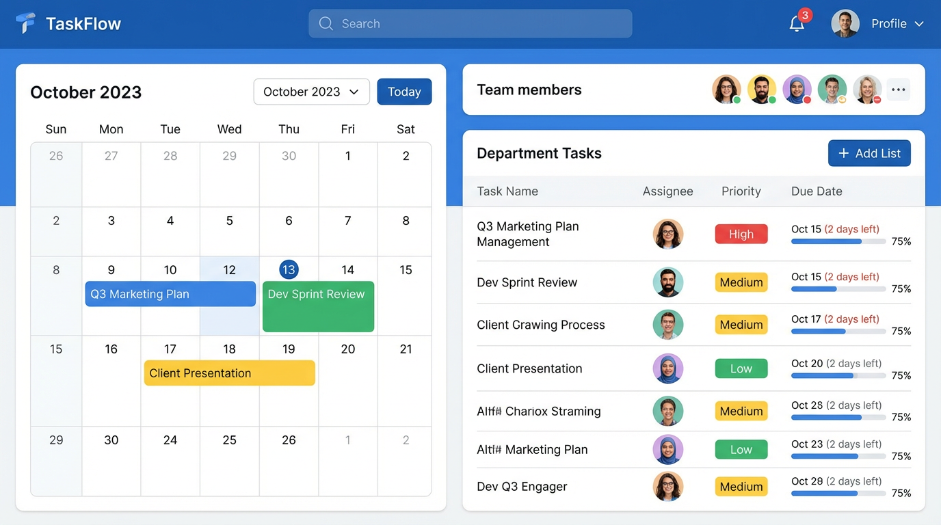941x525 pixels.
Task: Click Dev Sprint Review assignee avatar
Action: tap(668, 282)
